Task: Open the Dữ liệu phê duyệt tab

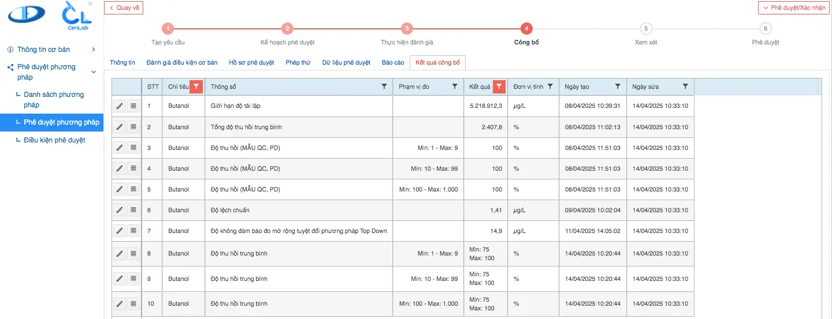Action: 346,62
